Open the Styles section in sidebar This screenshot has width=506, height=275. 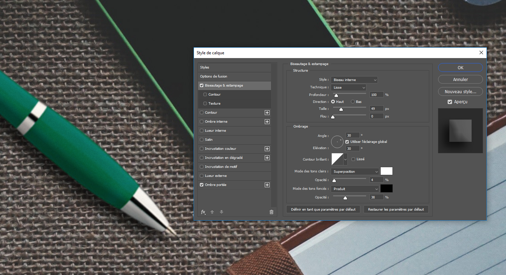coord(205,67)
